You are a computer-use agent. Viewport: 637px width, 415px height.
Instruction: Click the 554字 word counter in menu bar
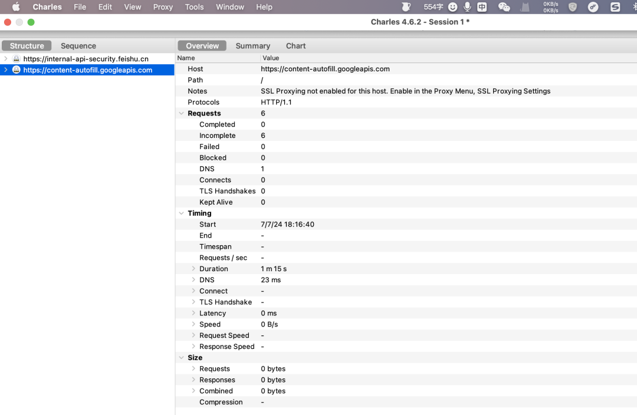[433, 7]
